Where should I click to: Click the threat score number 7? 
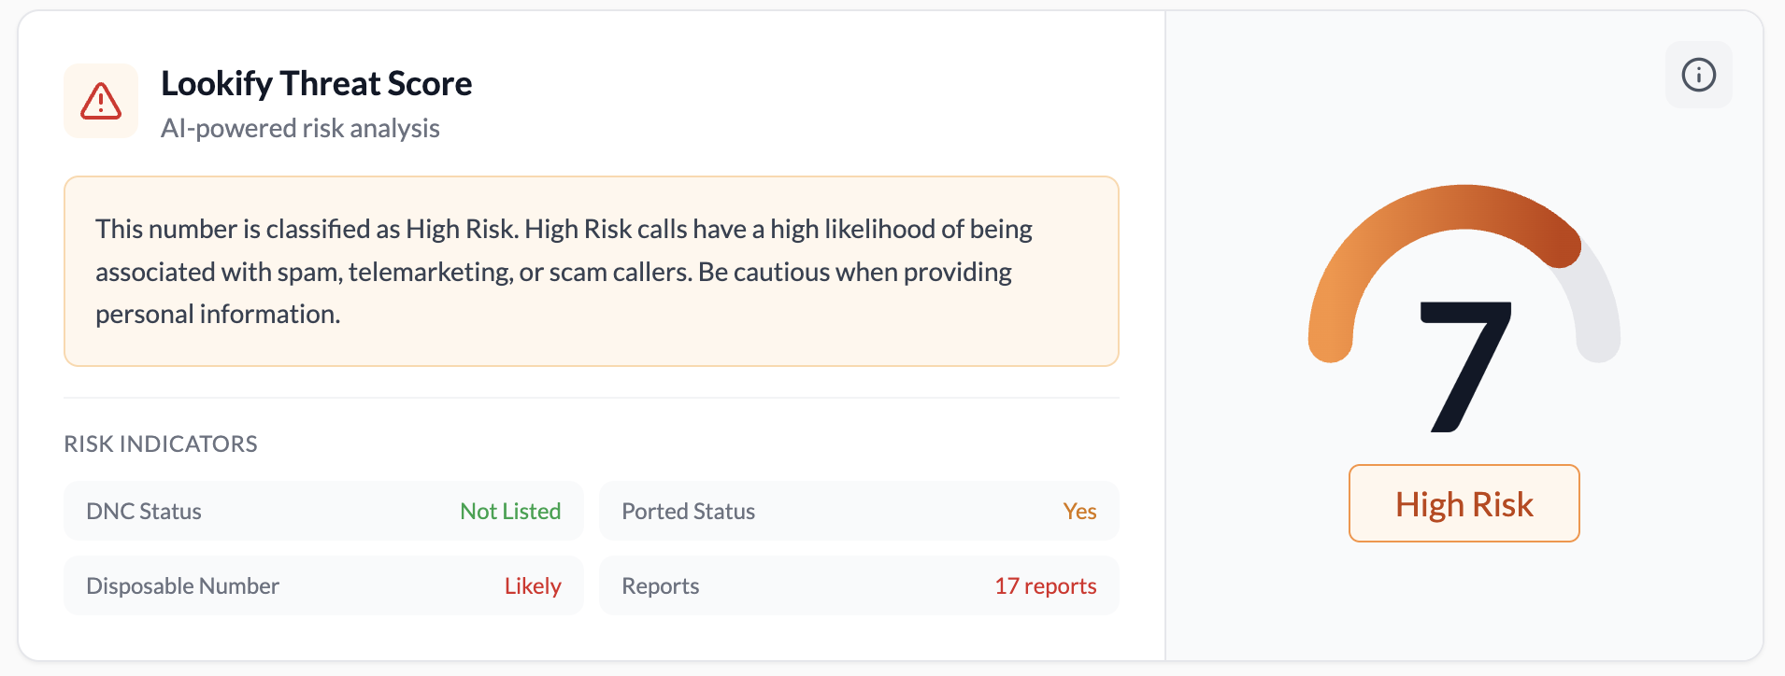click(x=1464, y=366)
